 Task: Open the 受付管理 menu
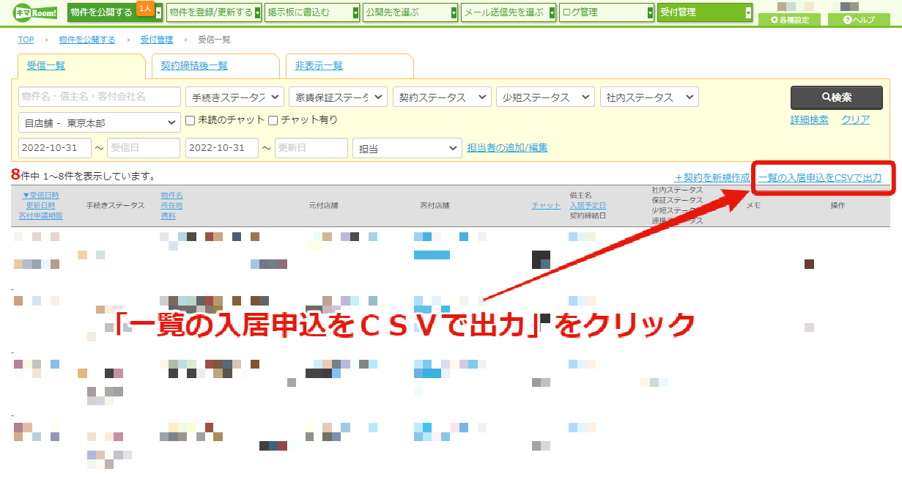point(705,12)
